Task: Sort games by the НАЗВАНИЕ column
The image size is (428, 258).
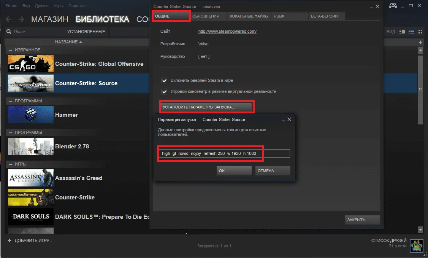Action: click(x=68, y=42)
